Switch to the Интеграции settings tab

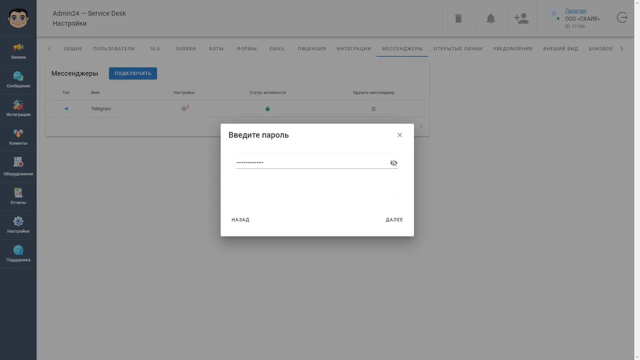pos(354,49)
